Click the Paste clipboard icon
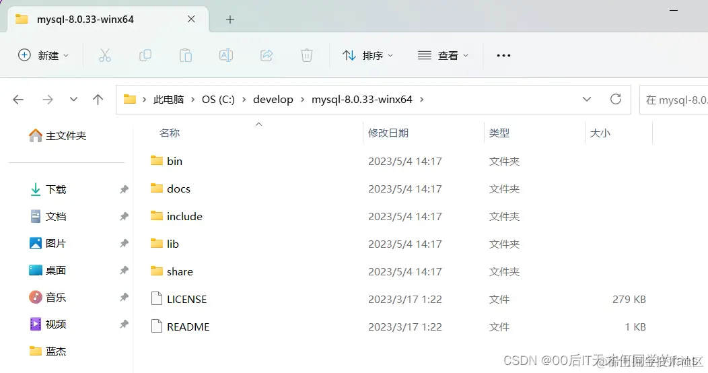The width and height of the screenshot is (708, 373). click(186, 55)
